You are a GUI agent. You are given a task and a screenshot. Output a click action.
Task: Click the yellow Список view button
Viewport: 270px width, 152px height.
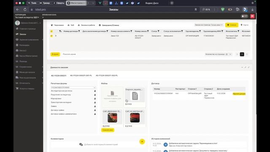232,25
